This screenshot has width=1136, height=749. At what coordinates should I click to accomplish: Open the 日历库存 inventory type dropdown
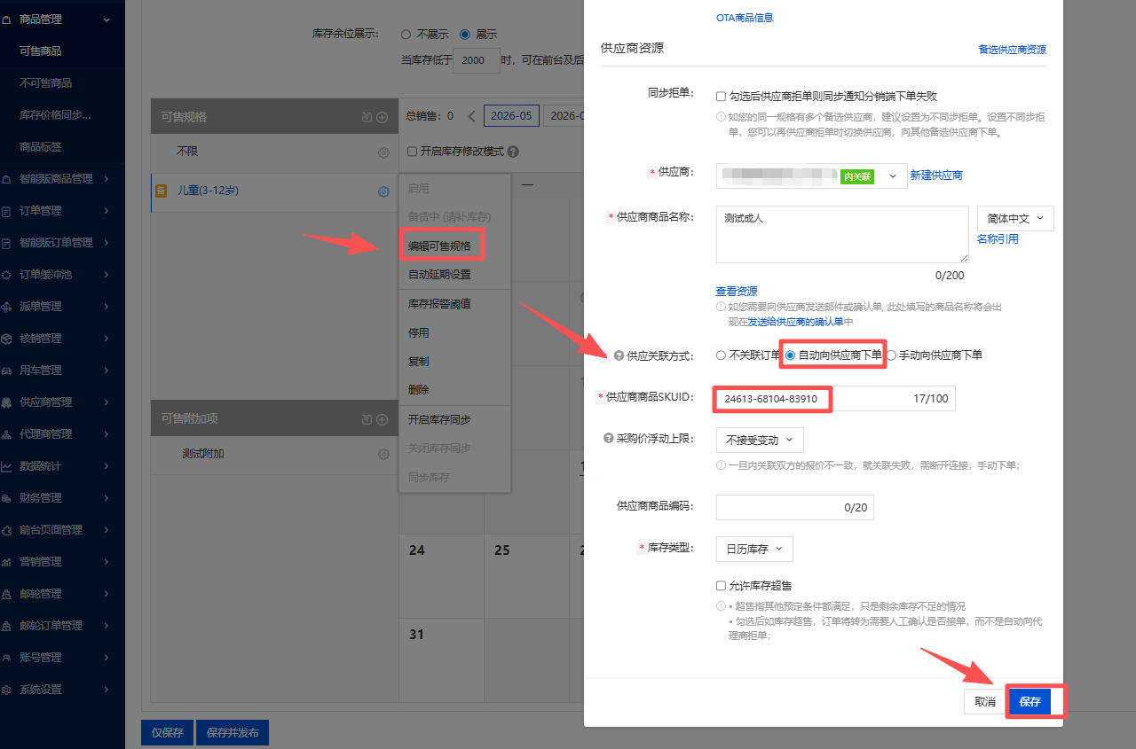(754, 549)
